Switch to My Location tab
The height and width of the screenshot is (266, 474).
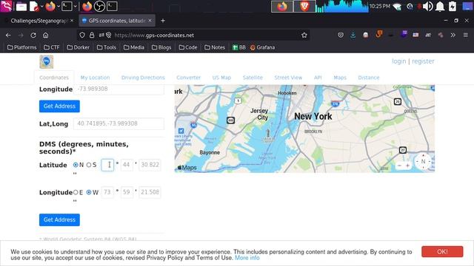pyautogui.click(x=95, y=78)
